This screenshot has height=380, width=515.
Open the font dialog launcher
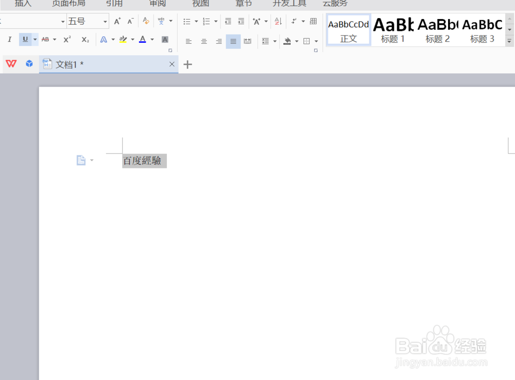pos(170,50)
